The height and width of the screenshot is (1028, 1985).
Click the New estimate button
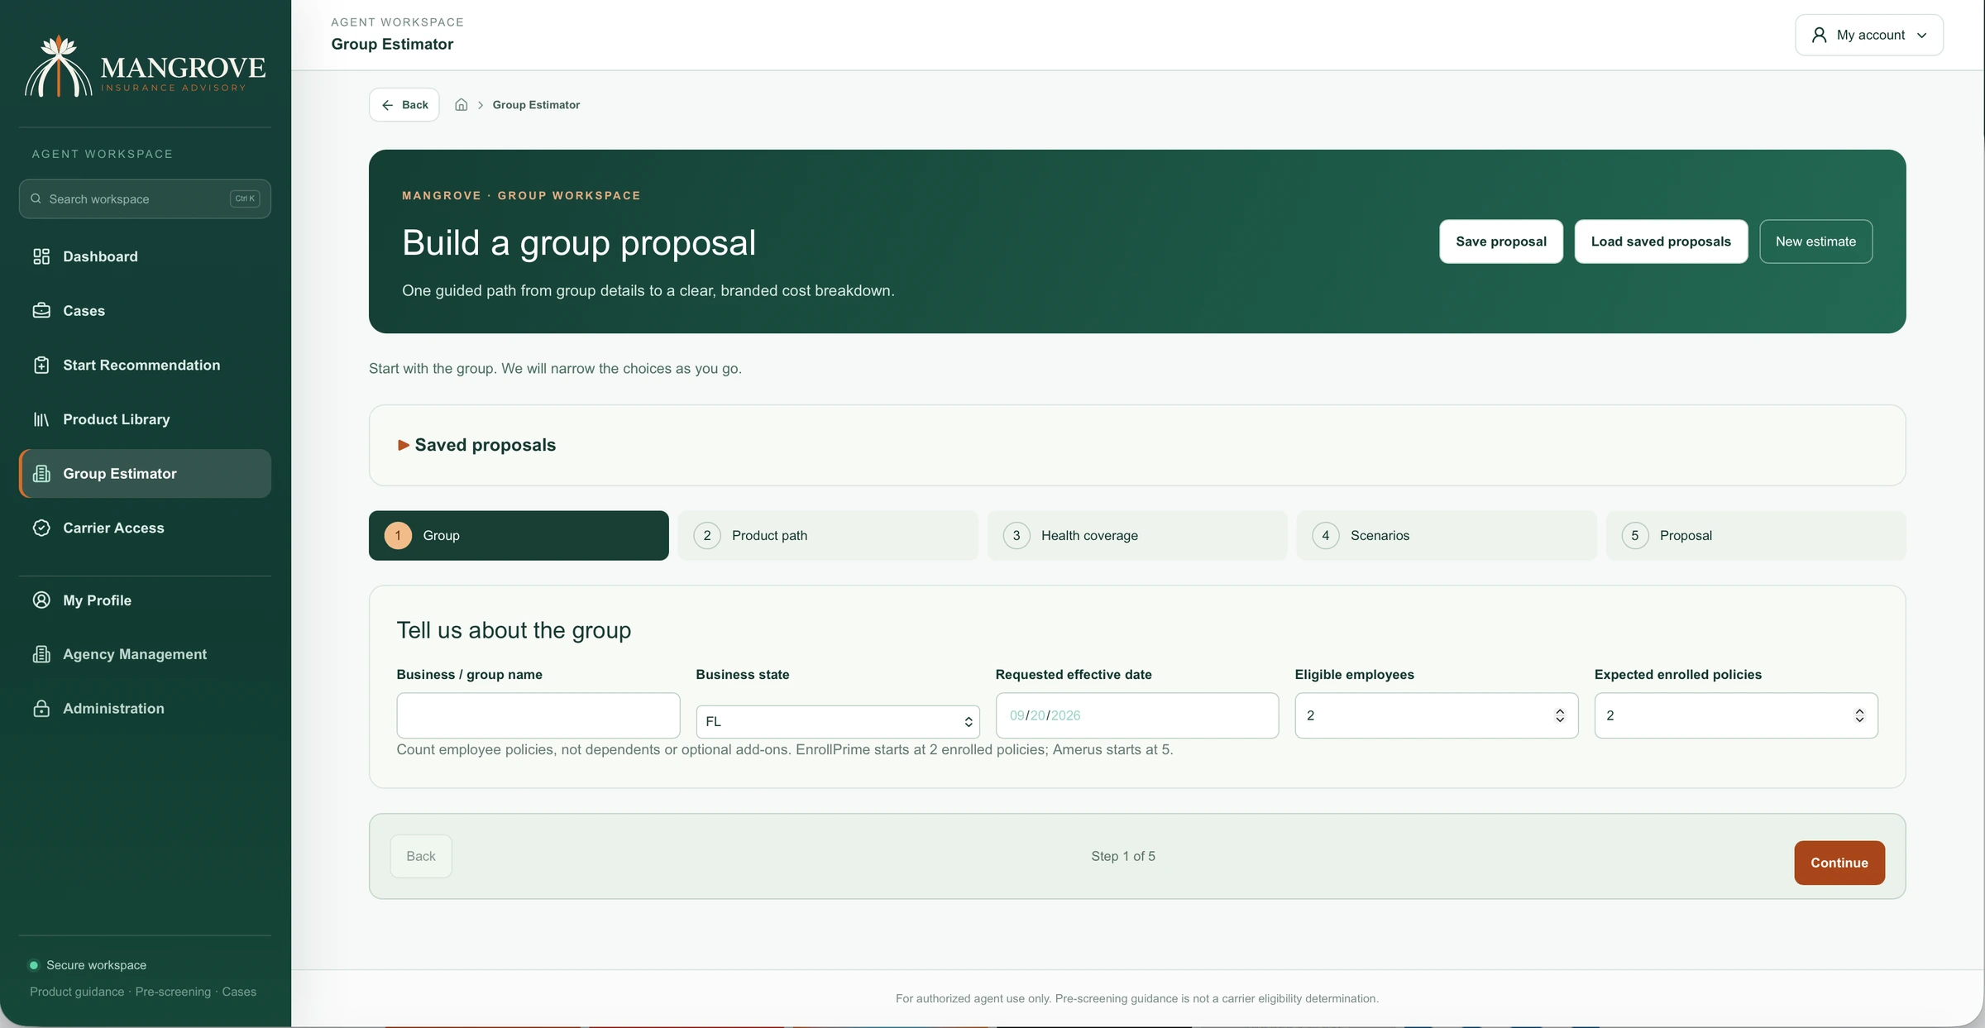(1815, 241)
